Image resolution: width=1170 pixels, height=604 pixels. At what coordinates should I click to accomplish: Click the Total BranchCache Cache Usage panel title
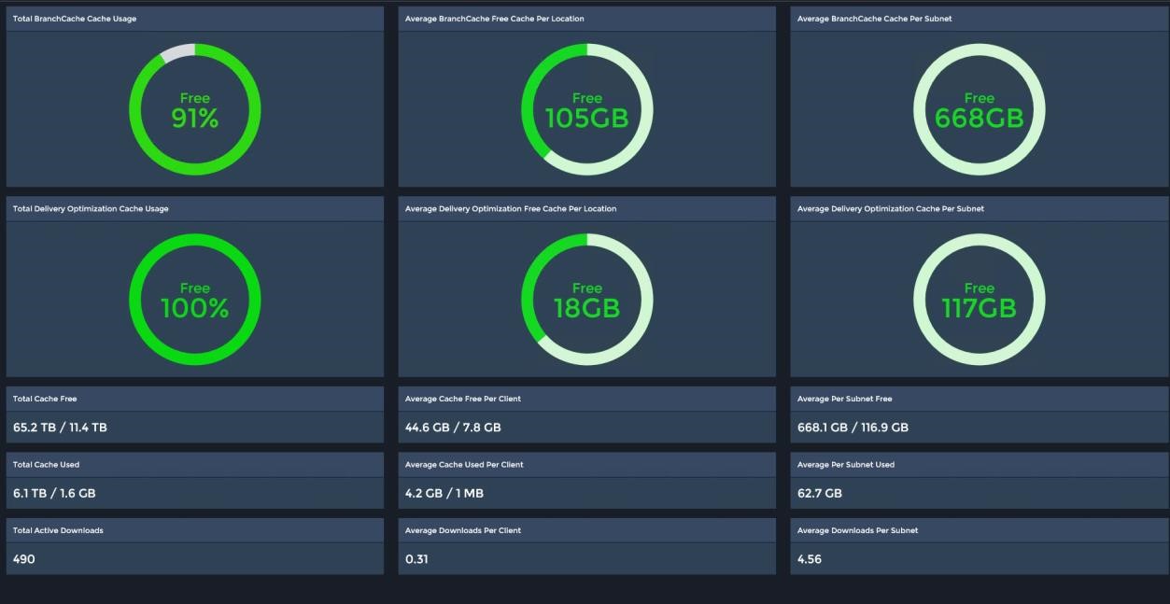[75, 19]
